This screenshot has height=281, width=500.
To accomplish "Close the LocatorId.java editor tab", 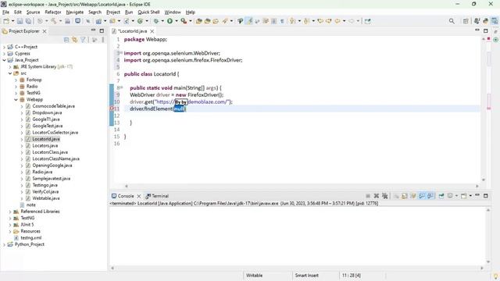I will (152, 31).
